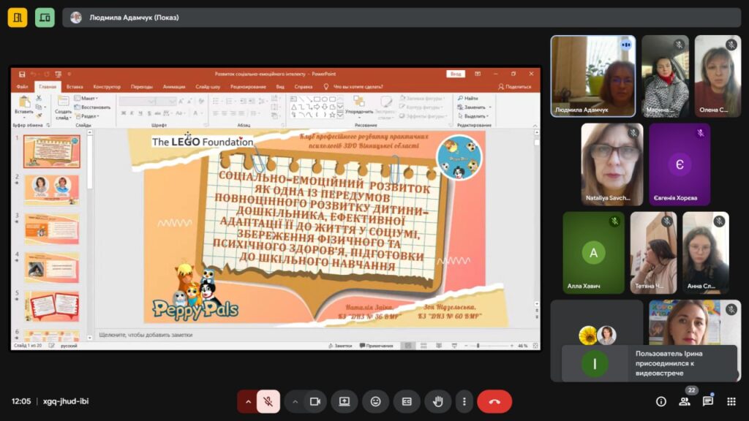Open meeting details info icon
The image size is (749, 421).
point(661,401)
